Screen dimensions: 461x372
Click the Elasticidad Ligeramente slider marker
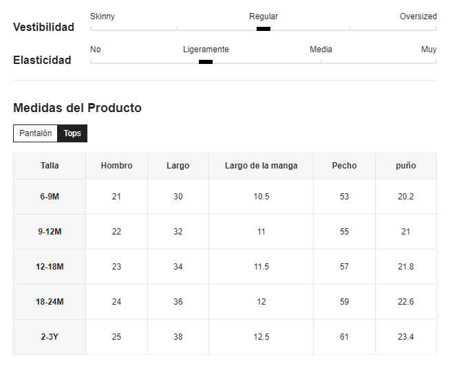(x=206, y=62)
